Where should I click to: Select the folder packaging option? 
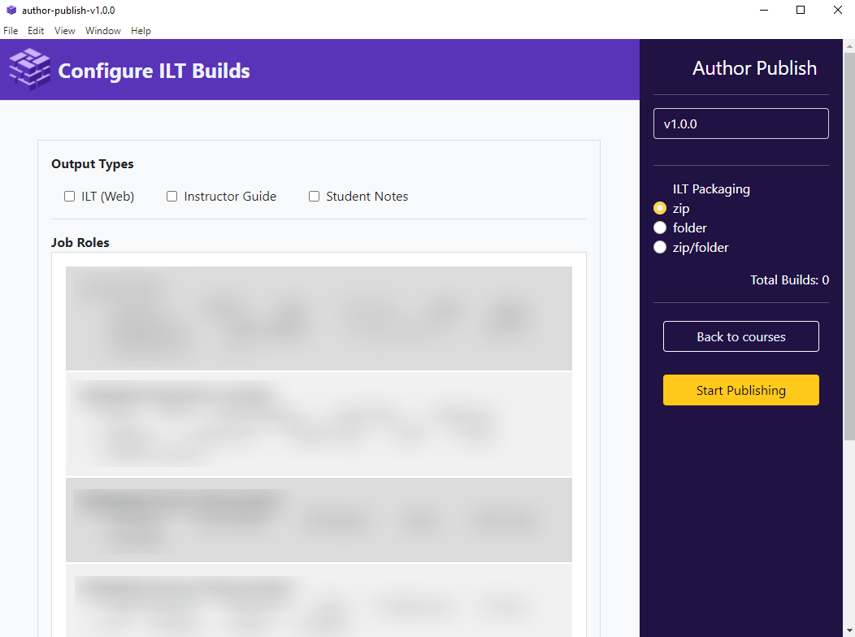pyautogui.click(x=660, y=227)
